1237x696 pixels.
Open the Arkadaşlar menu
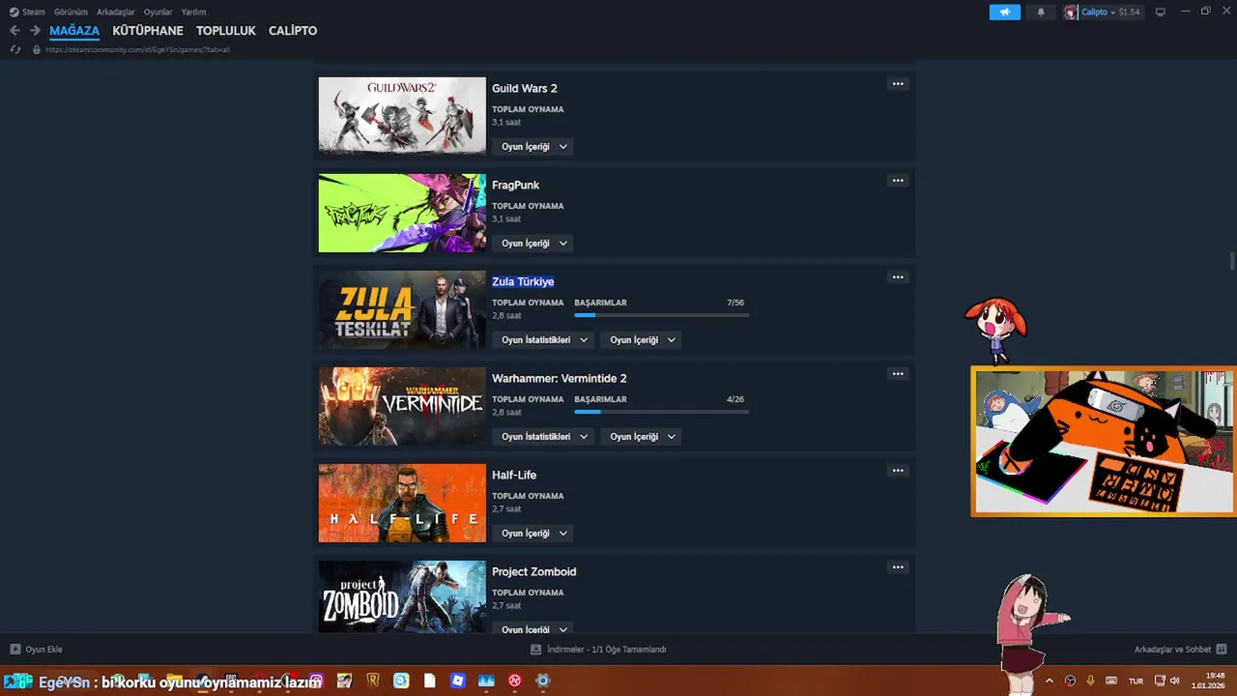pos(115,12)
